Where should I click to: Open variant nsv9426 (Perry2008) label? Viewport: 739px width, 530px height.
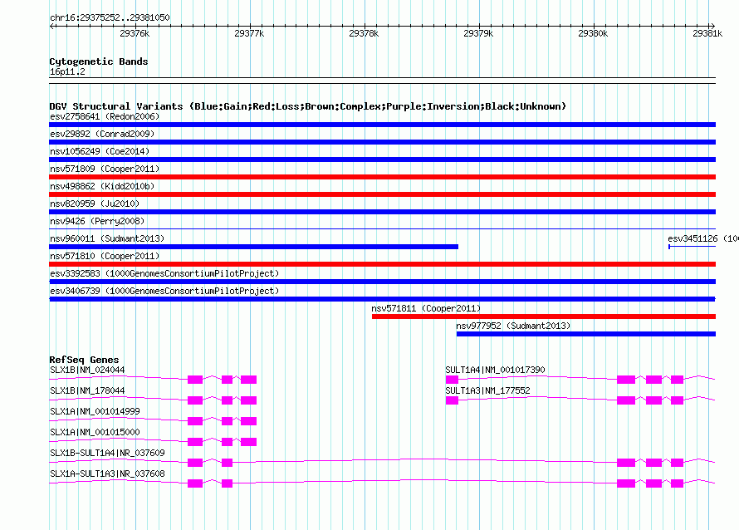(97, 221)
